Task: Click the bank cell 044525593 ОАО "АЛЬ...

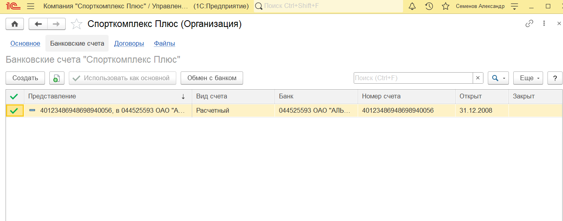Action: (x=316, y=111)
